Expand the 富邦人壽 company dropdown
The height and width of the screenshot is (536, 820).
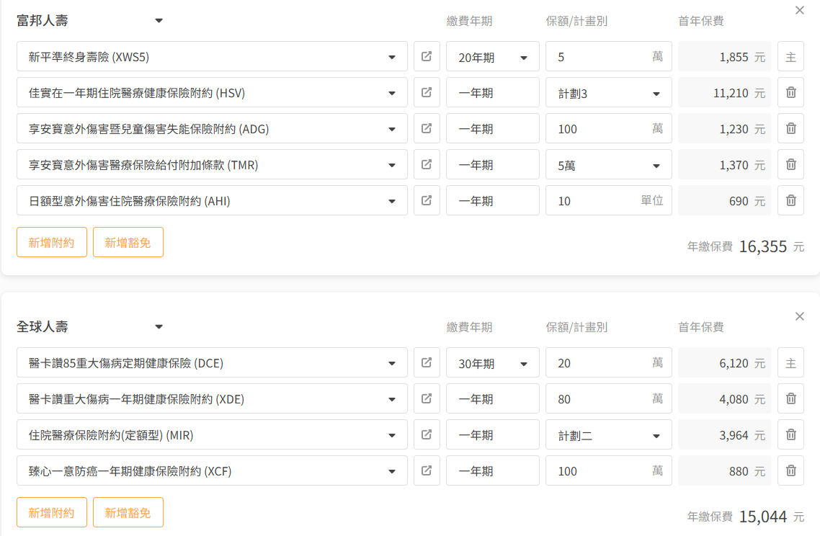(159, 20)
